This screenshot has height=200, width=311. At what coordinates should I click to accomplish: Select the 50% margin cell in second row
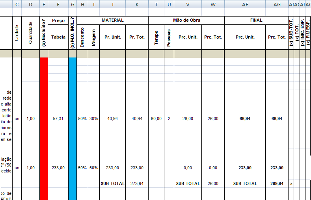(x=94, y=168)
